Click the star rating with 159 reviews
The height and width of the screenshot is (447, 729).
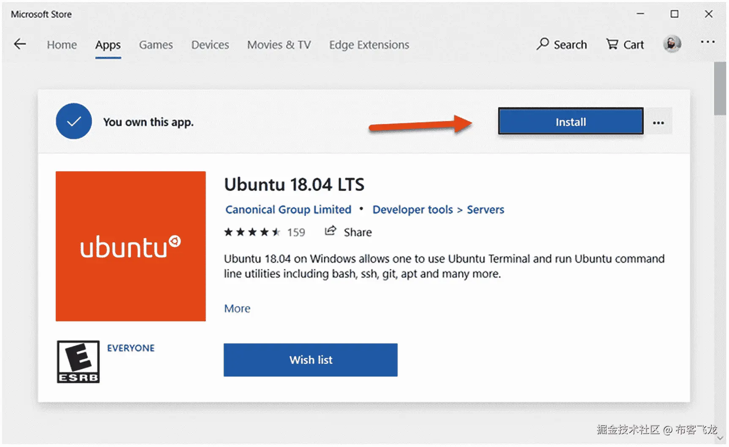(x=264, y=232)
